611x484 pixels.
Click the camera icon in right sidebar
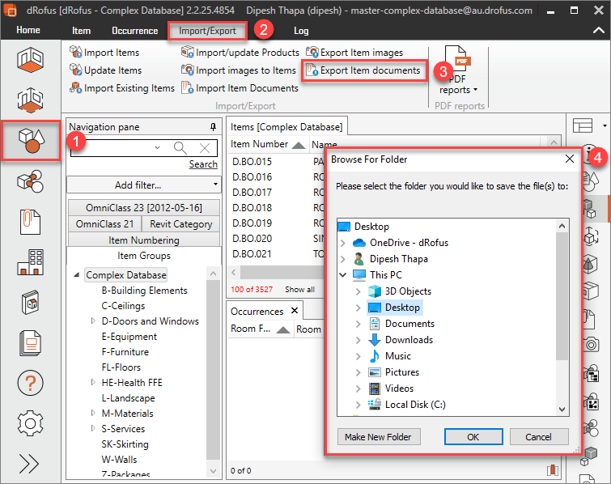pos(591,345)
